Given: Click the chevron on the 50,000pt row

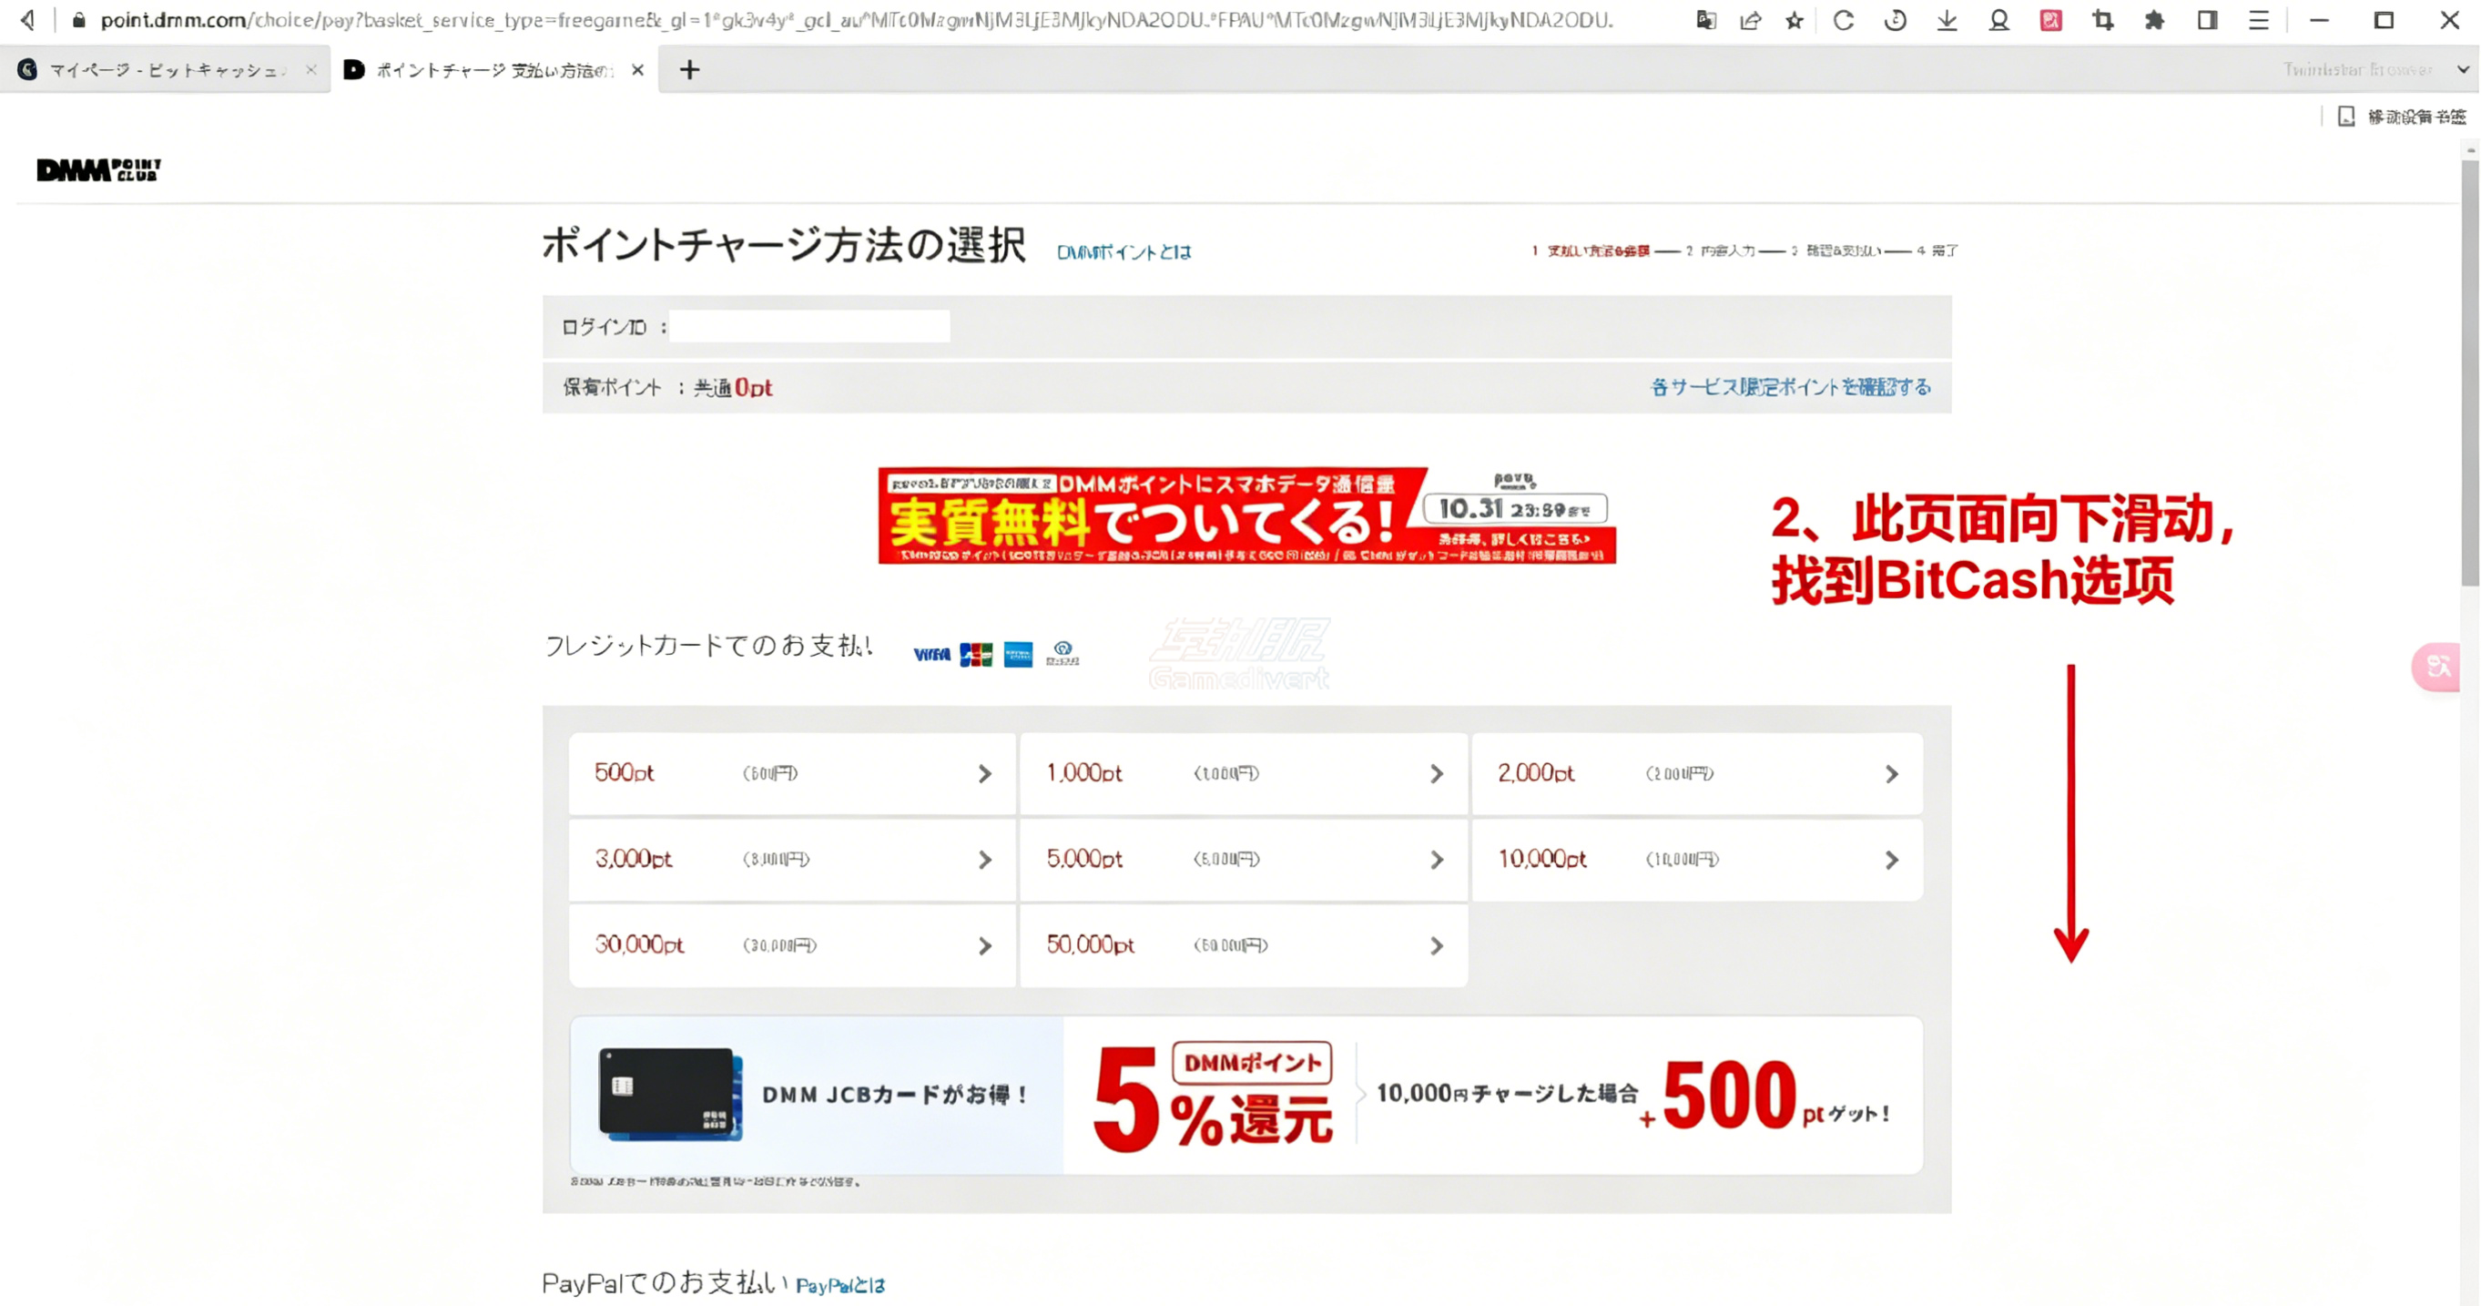Looking at the screenshot, I should [1436, 945].
